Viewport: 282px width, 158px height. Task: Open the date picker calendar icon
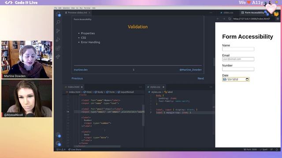247,79
